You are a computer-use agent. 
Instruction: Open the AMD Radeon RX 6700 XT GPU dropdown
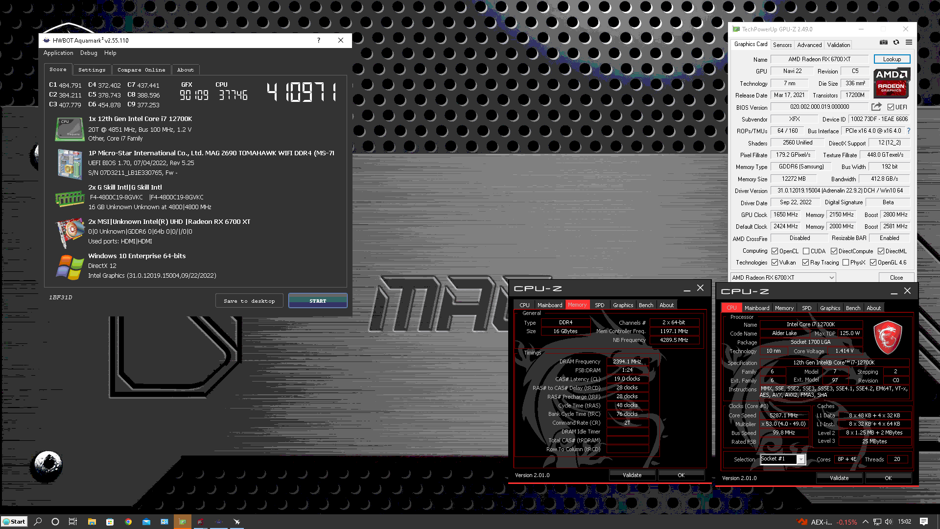click(783, 278)
